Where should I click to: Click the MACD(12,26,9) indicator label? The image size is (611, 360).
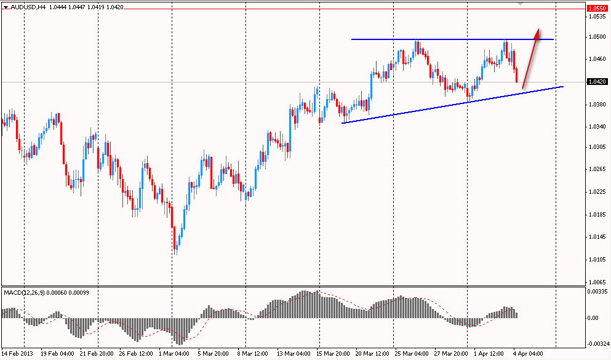(24, 292)
